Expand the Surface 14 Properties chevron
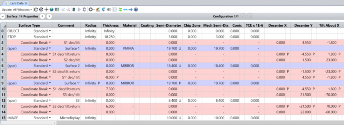 (3, 16)
